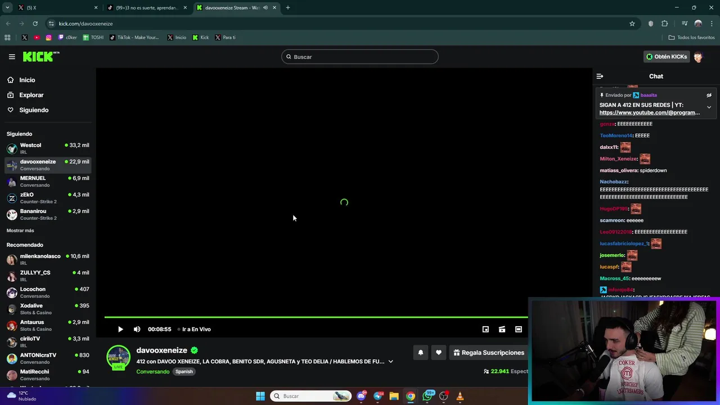Open MERNUEL channel in sidebar

pos(48,181)
